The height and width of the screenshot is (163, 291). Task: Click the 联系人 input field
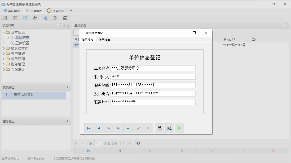pos(153,76)
